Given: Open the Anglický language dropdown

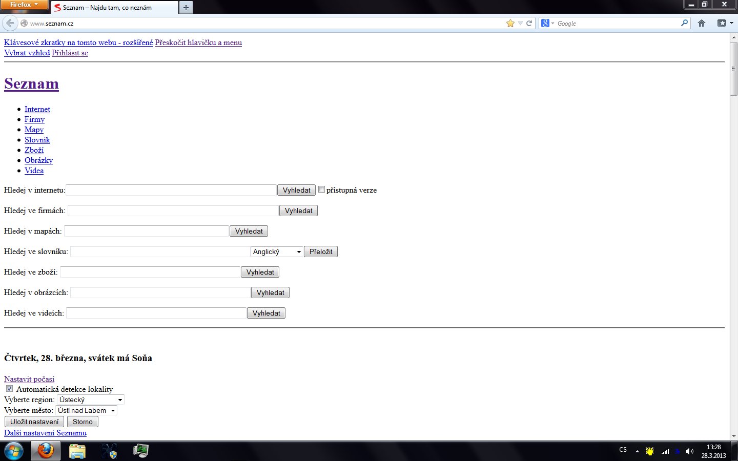Looking at the screenshot, I should (277, 252).
